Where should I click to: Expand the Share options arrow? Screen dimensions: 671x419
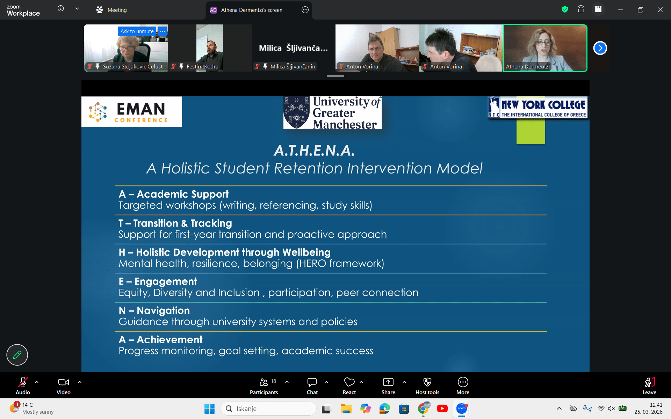pyautogui.click(x=404, y=382)
